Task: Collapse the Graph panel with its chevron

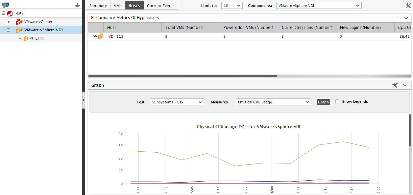Action: (405, 85)
